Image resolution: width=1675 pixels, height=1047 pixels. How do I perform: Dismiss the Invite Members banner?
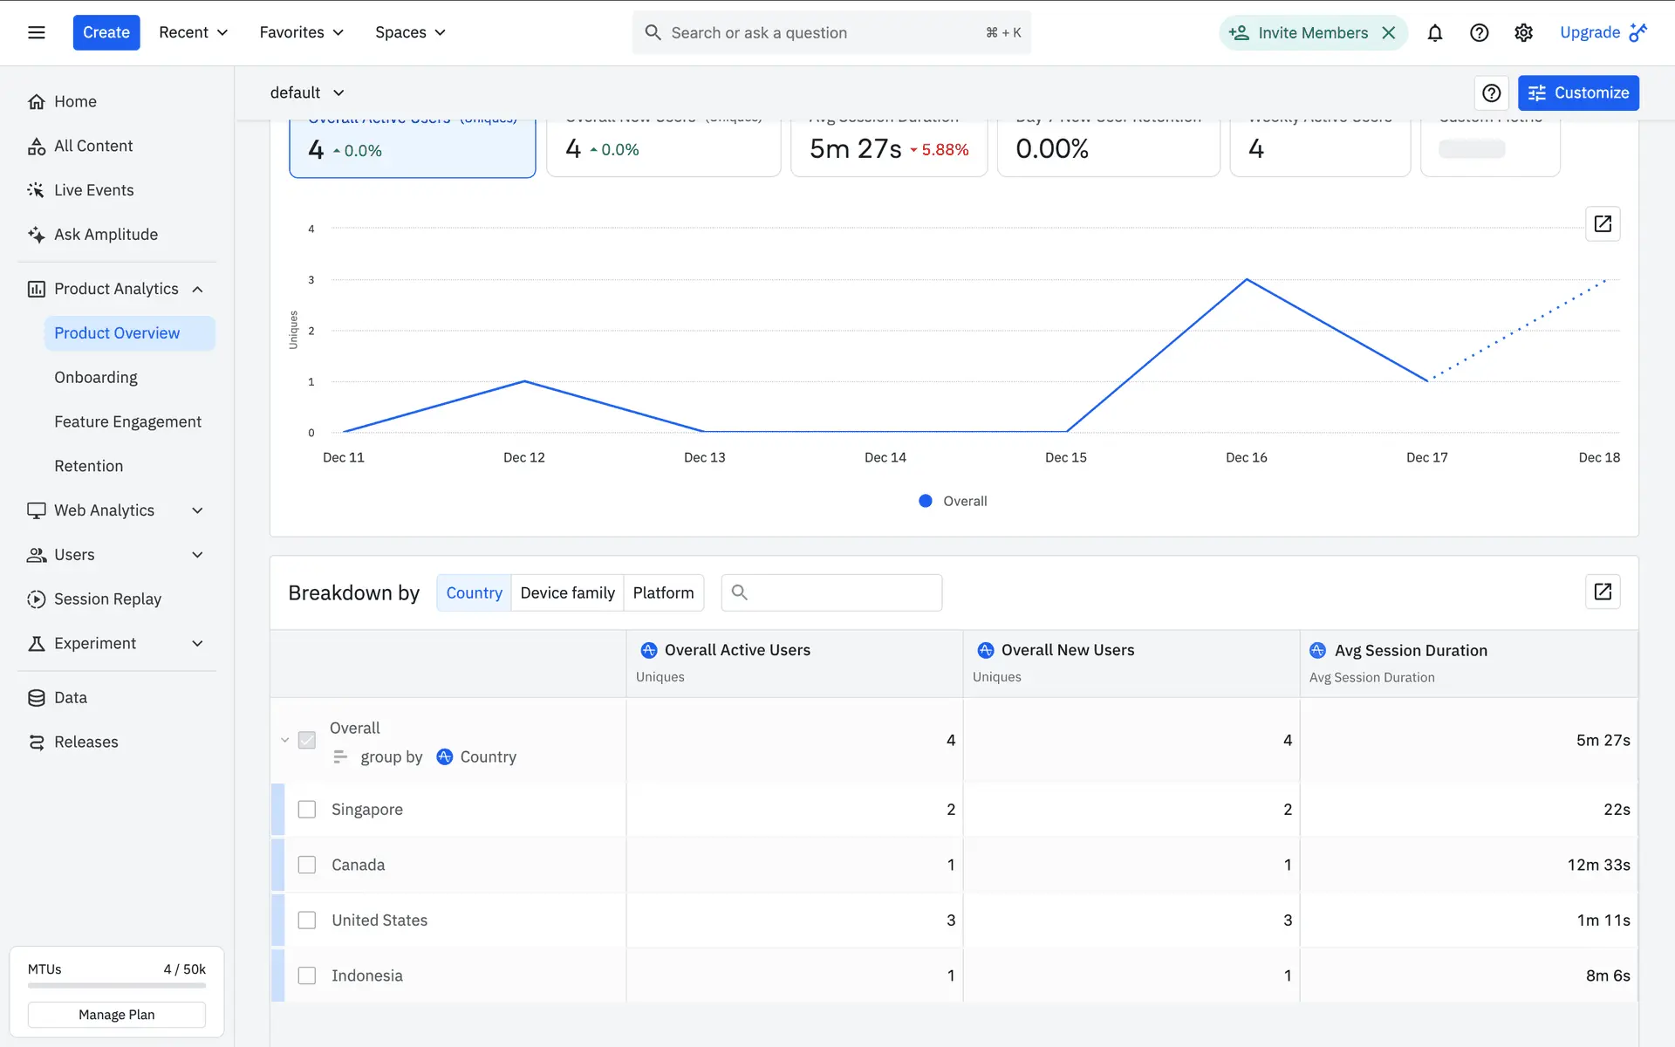click(x=1389, y=33)
